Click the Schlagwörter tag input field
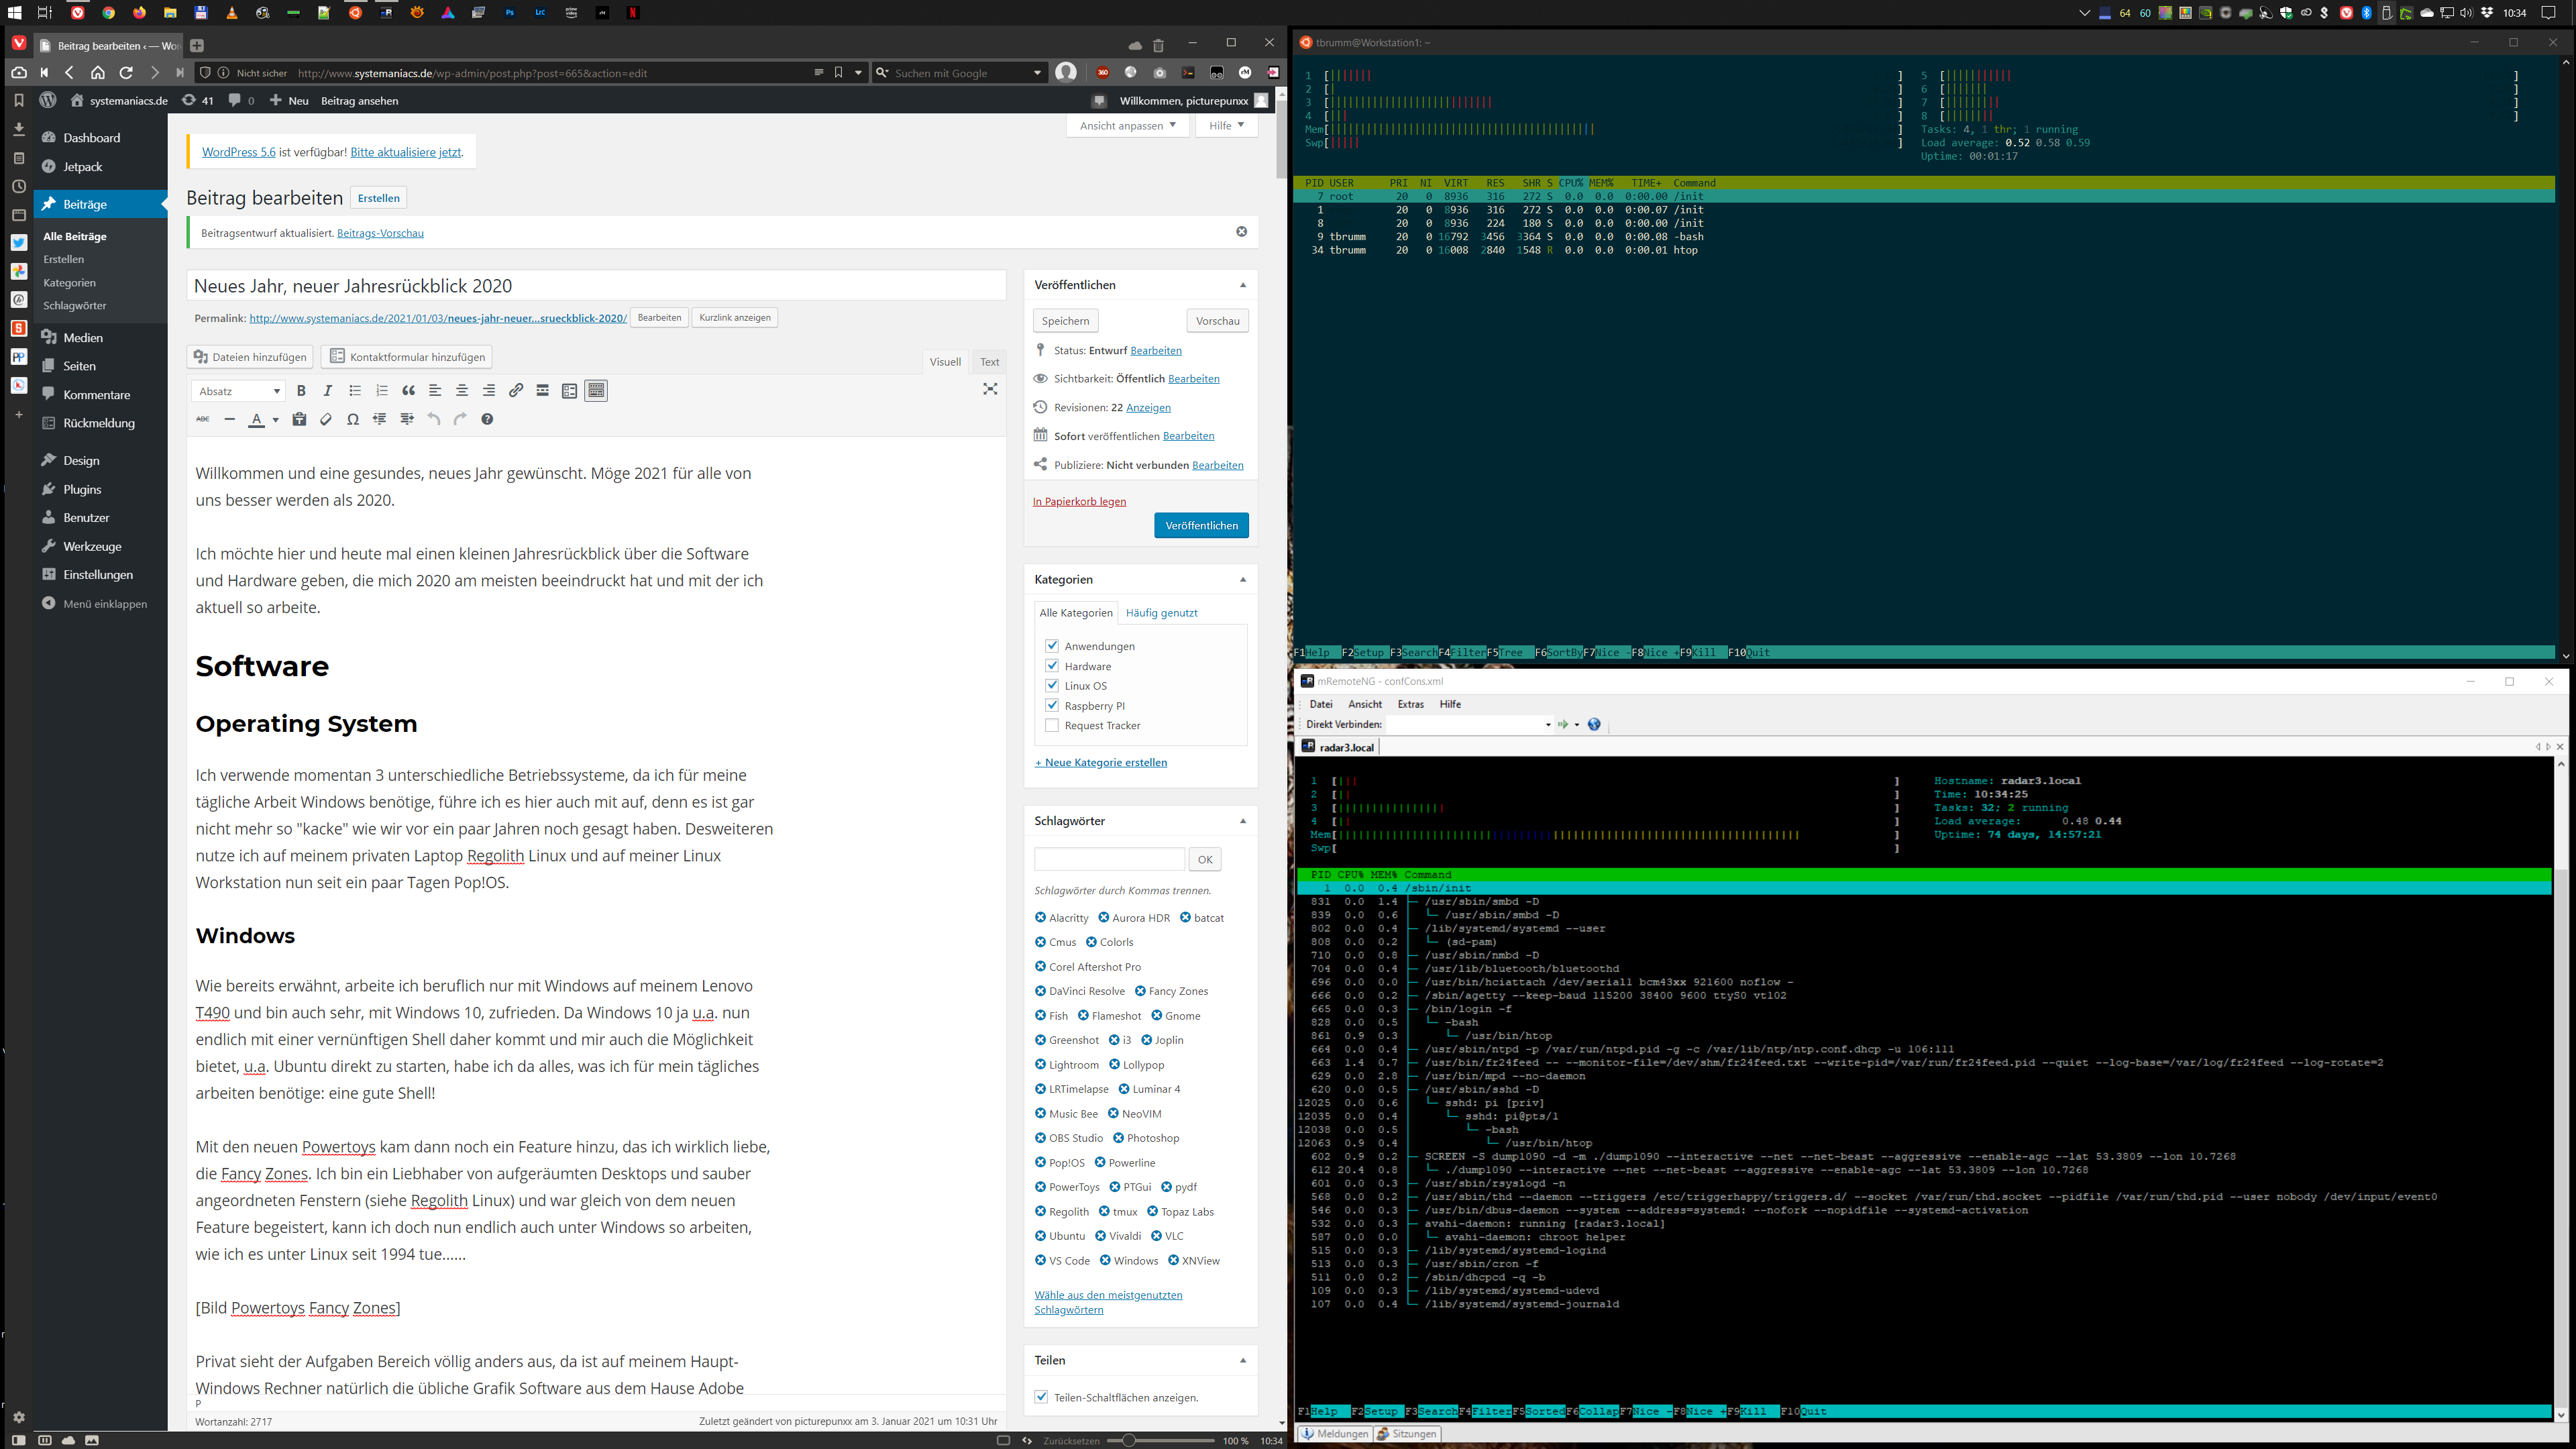The height and width of the screenshot is (1449, 2576). point(1109,860)
